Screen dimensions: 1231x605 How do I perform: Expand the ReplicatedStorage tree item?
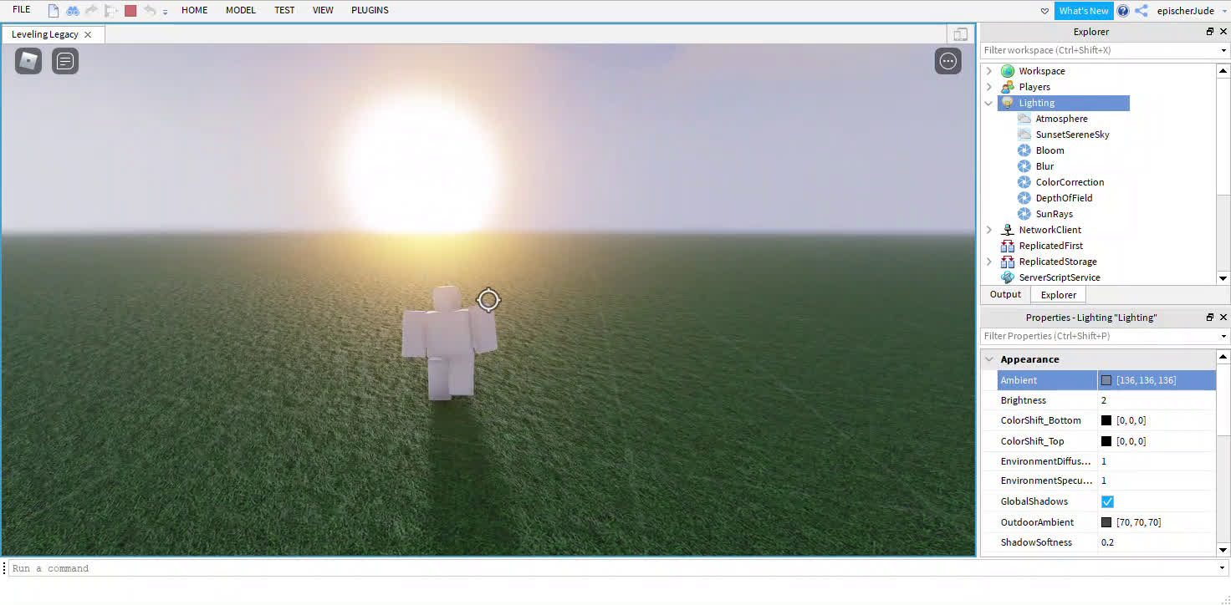pyautogui.click(x=989, y=262)
